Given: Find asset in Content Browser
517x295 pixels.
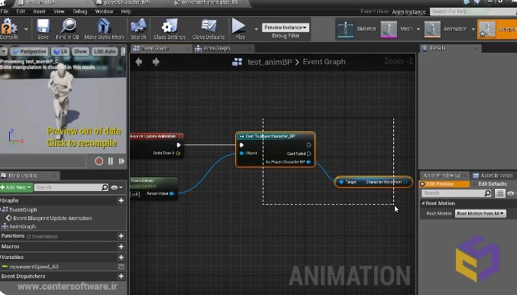Looking at the screenshot, I should point(68,29).
